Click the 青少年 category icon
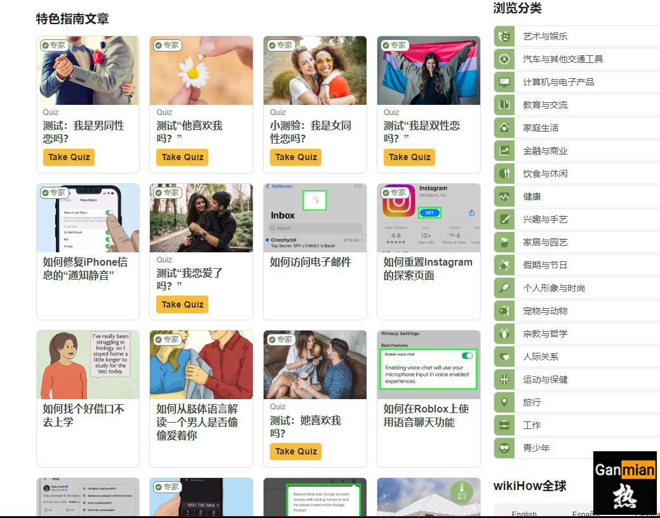The height and width of the screenshot is (518, 660). (x=504, y=448)
